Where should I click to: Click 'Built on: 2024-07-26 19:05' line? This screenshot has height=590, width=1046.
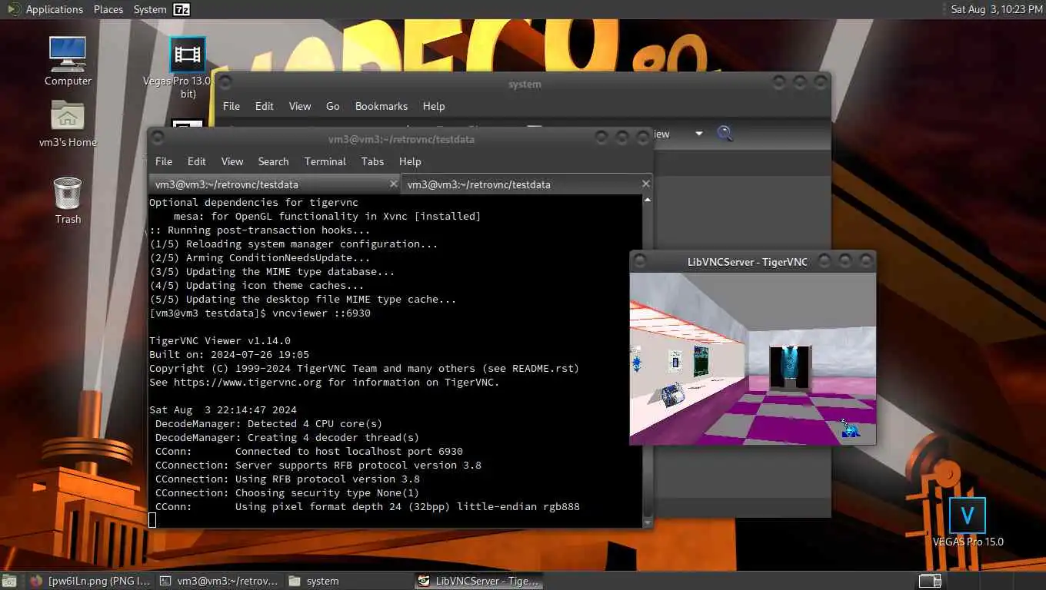229,355
